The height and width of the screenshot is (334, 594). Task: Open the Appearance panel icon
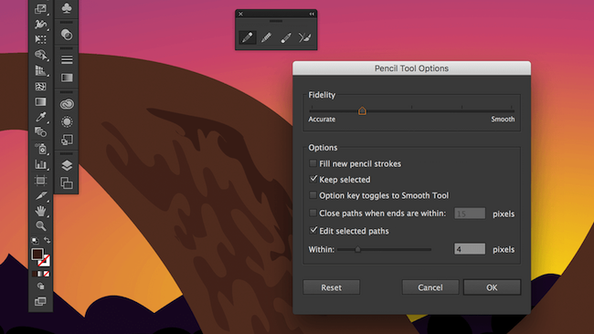click(x=67, y=121)
